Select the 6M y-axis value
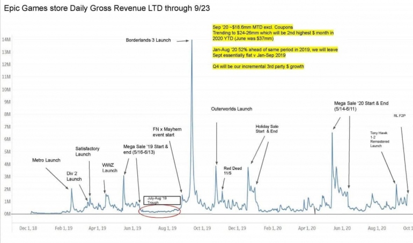This screenshot has width=413, height=243. pyautogui.click(x=7, y=139)
